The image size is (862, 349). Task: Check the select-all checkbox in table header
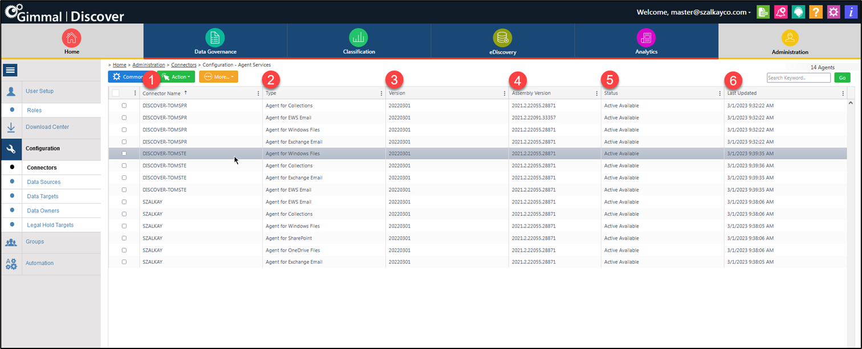click(116, 93)
